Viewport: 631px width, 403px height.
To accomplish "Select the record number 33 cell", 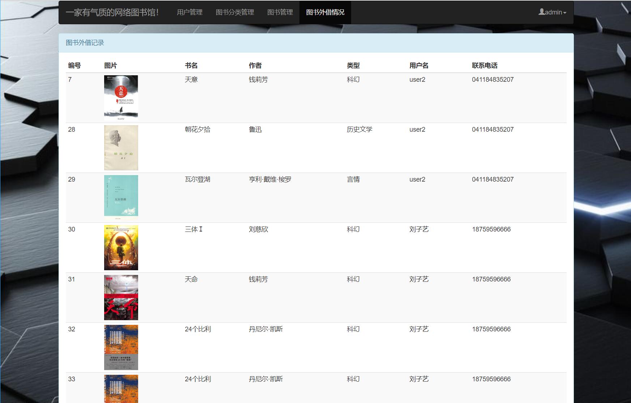I will tap(72, 379).
